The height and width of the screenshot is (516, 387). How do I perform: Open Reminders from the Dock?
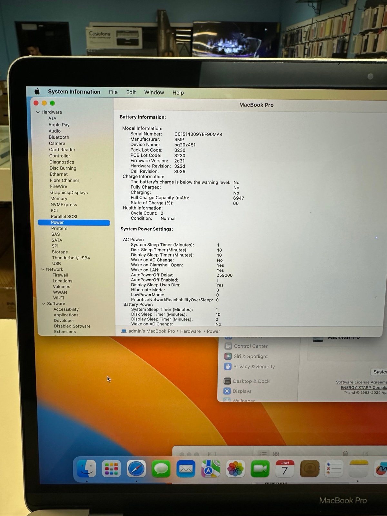[x=334, y=469]
